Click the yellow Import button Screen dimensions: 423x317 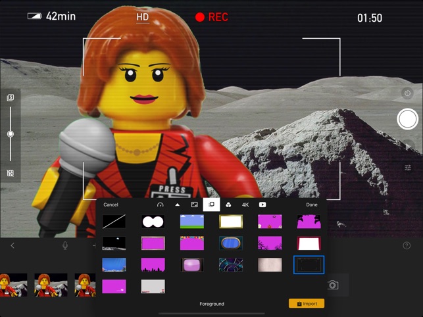307,303
